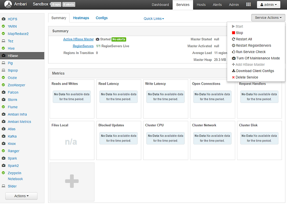This screenshot has height=204, width=287.
Task: Click the Tez client laptop icon
Action: pyautogui.click(x=3, y=41)
